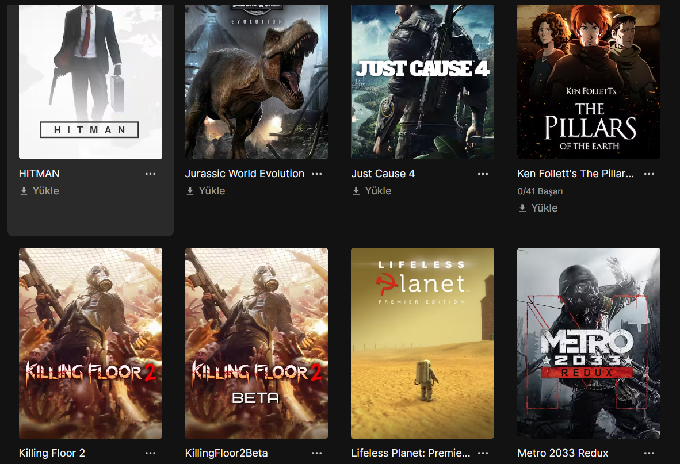Click the Metro 2033 Redux title text
Image resolution: width=680 pixels, height=464 pixels.
pos(563,453)
